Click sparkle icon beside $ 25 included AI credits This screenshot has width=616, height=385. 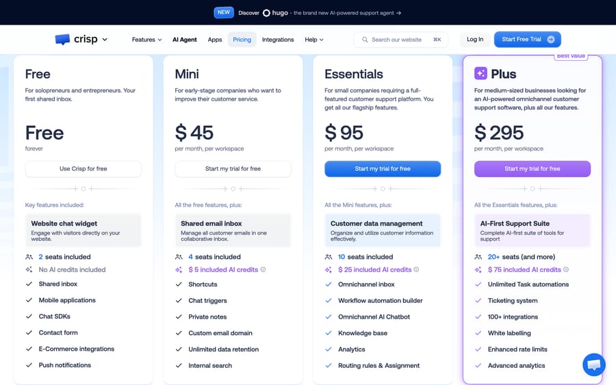point(329,269)
